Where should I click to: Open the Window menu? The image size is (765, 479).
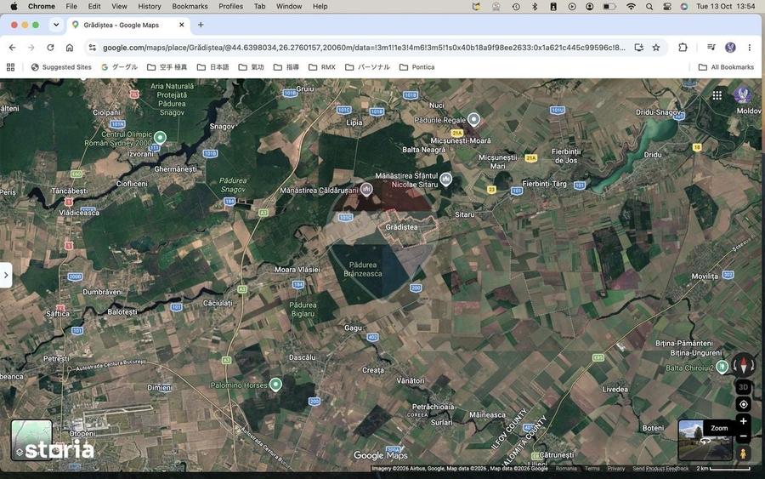coord(289,6)
